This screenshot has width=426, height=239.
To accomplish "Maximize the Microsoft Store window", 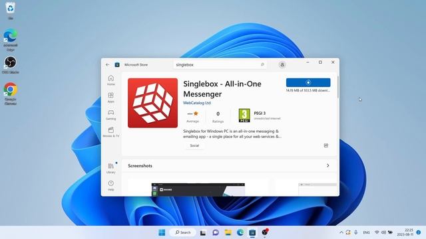I will (320, 62).
